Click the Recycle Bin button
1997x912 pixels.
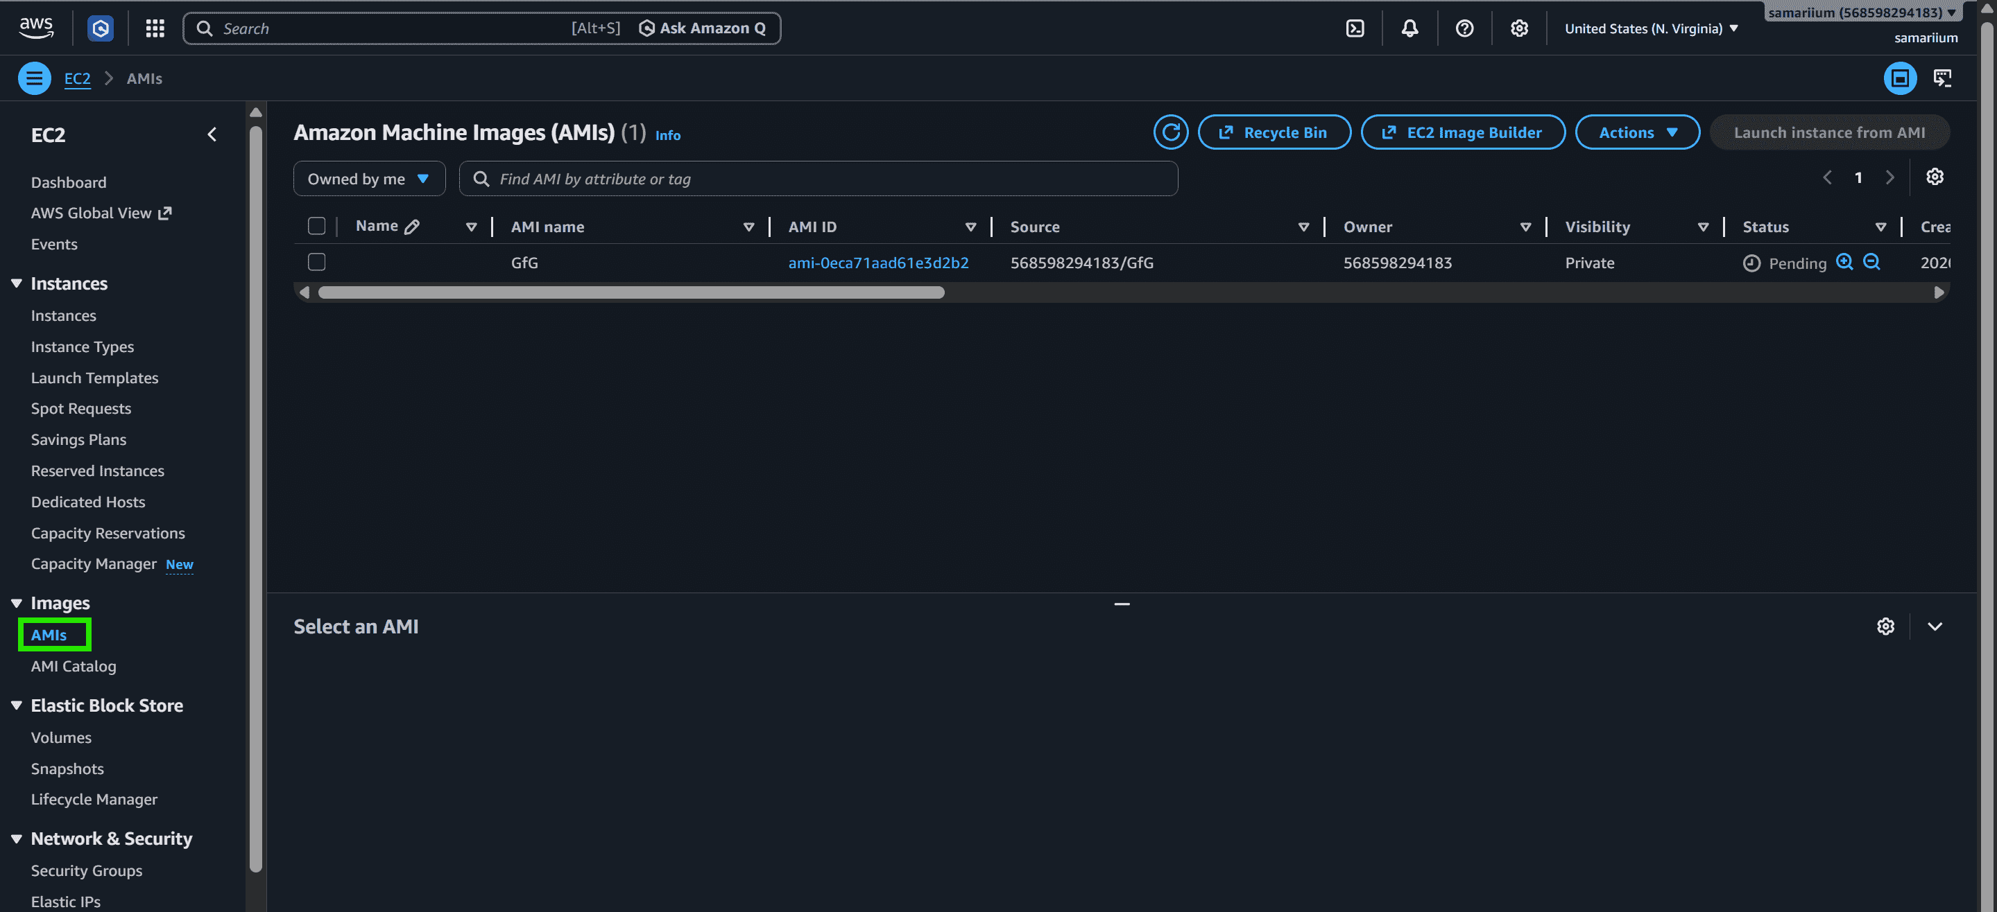click(x=1274, y=132)
